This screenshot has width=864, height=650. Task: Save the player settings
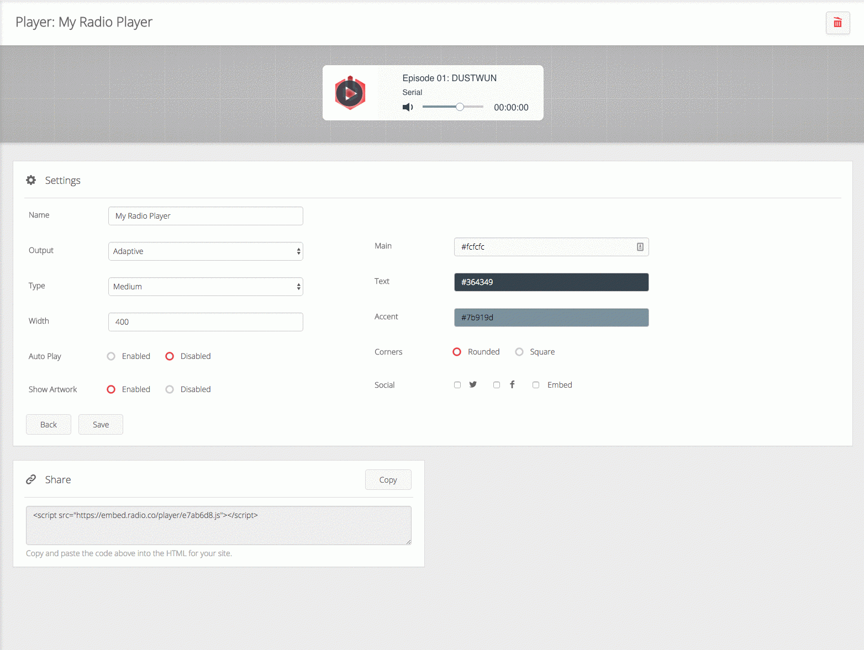tap(101, 424)
